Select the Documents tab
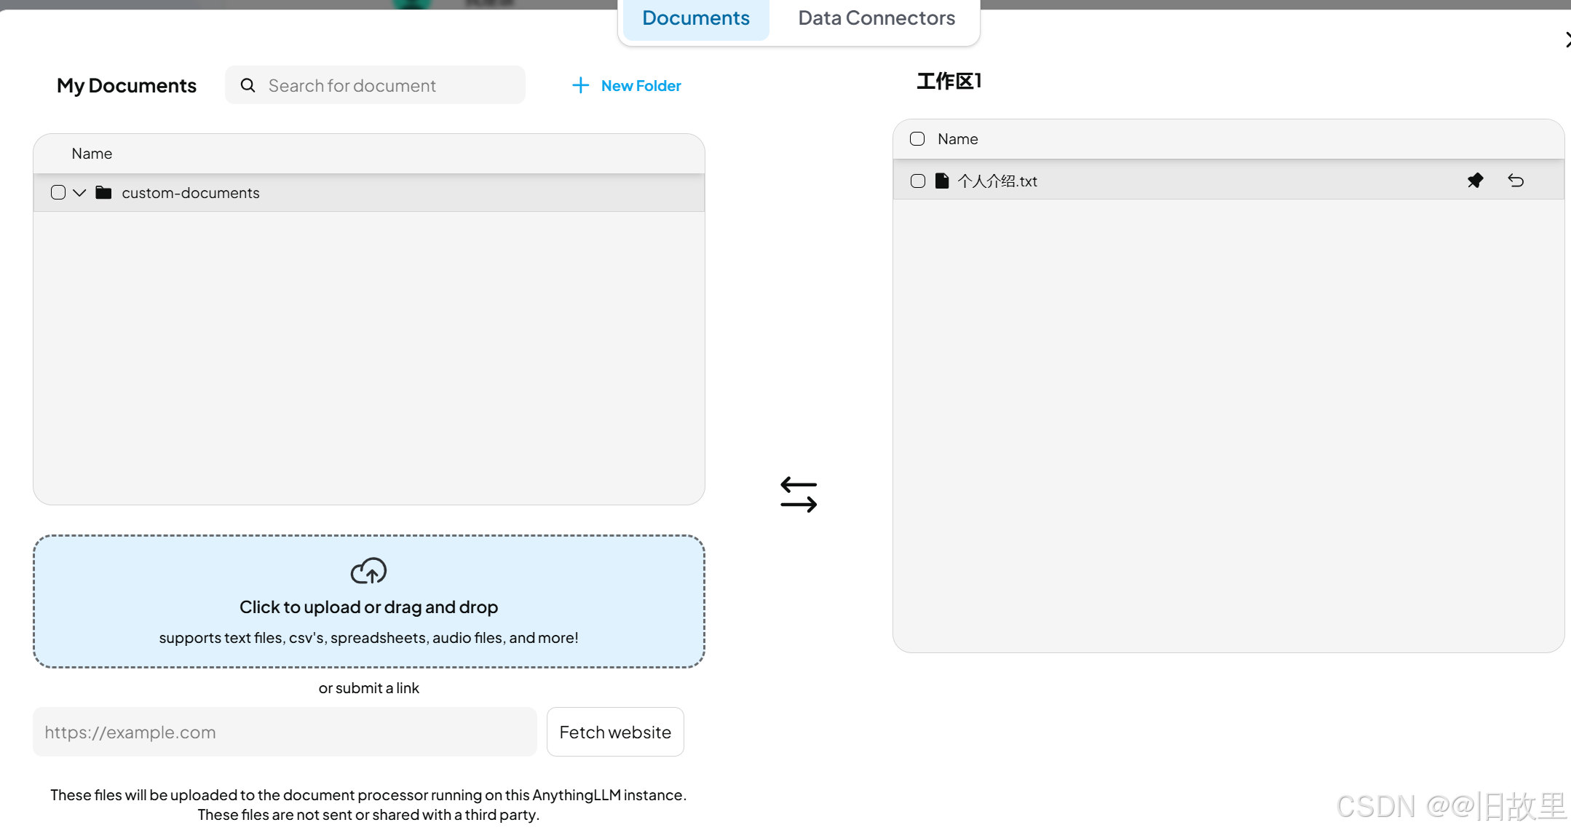The height and width of the screenshot is (833, 1571). [x=695, y=18]
